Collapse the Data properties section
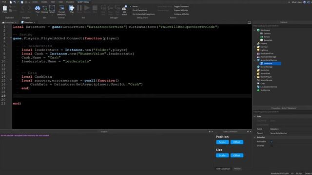The image size is (312, 175). point(254,117)
